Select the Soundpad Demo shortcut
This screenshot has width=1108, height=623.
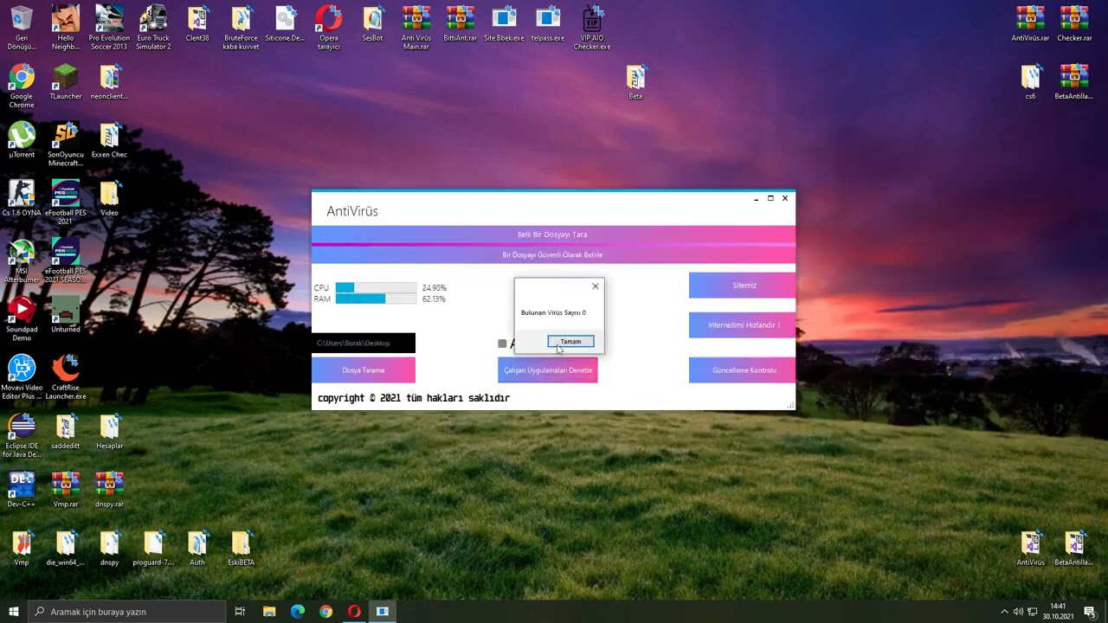[x=22, y=319]
